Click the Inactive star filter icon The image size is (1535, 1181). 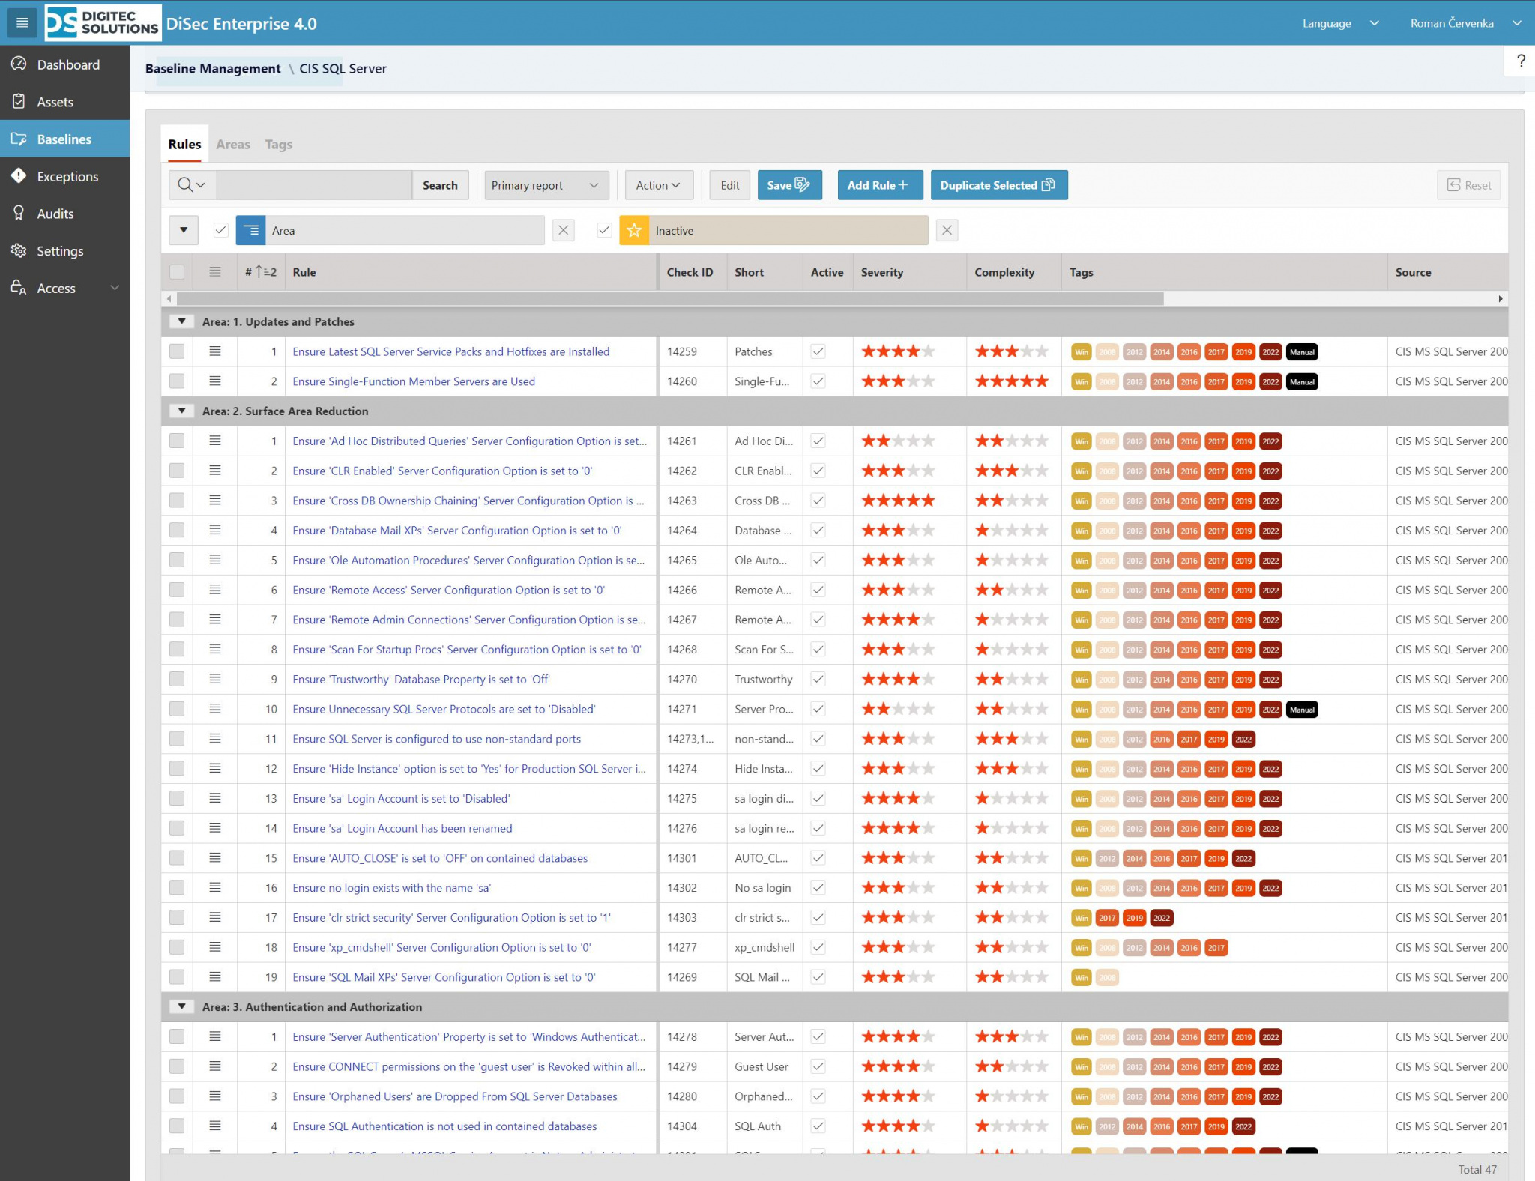(633, 230)
